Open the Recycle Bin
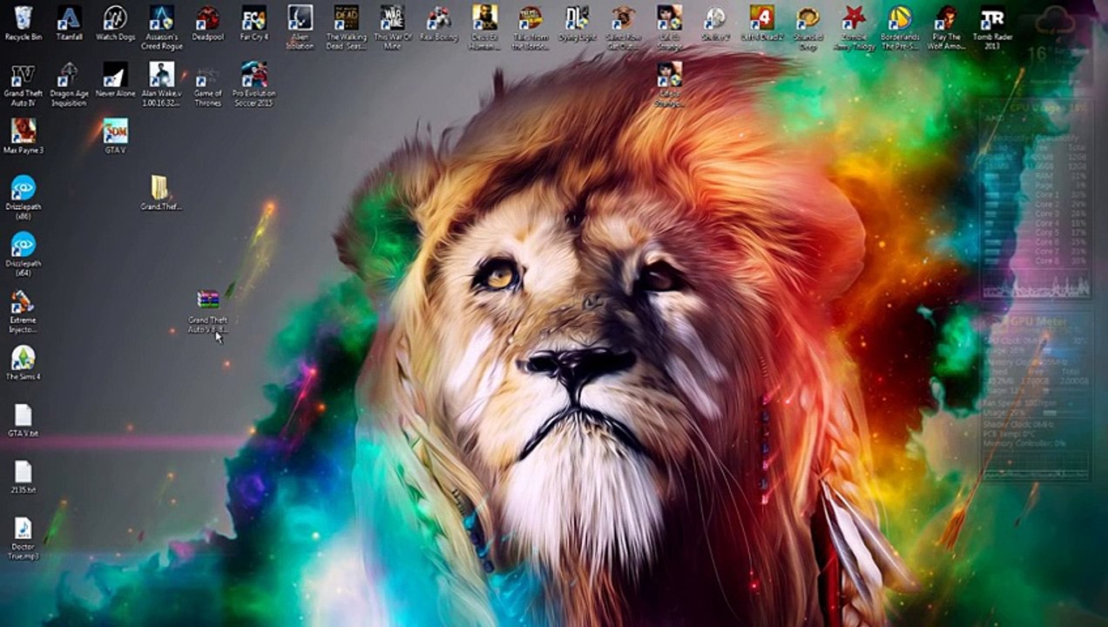The height and width of the screenshot is (627, 1108). [24, 19]
